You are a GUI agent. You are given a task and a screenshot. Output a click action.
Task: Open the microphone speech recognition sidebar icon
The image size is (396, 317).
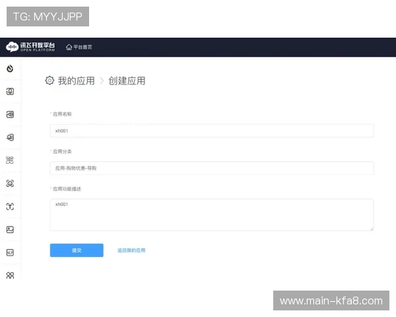click(x=10, y=92)
